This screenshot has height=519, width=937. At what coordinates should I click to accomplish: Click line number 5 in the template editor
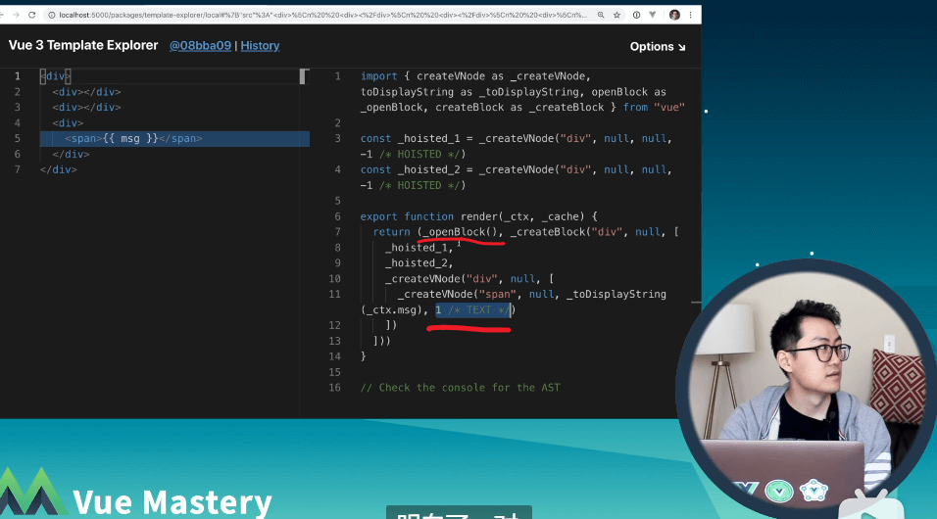(x=18, y=138)
